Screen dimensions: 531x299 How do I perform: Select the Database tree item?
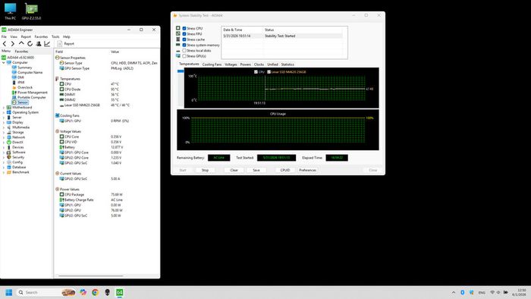pos(19,167)
